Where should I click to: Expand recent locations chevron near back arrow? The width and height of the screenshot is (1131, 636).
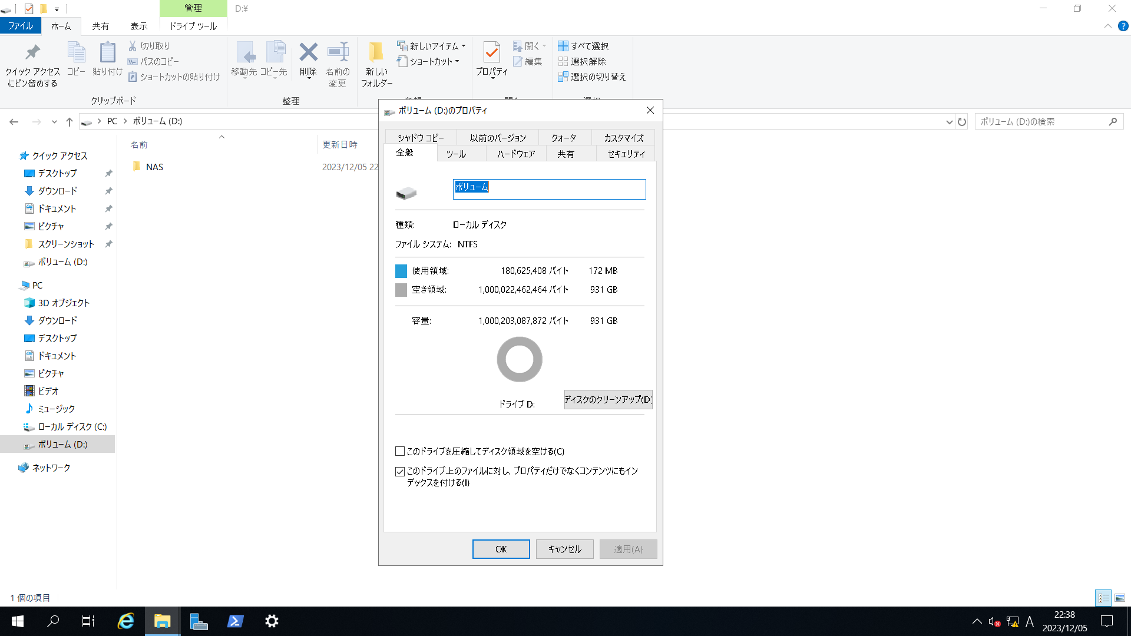tap(54, 122)
